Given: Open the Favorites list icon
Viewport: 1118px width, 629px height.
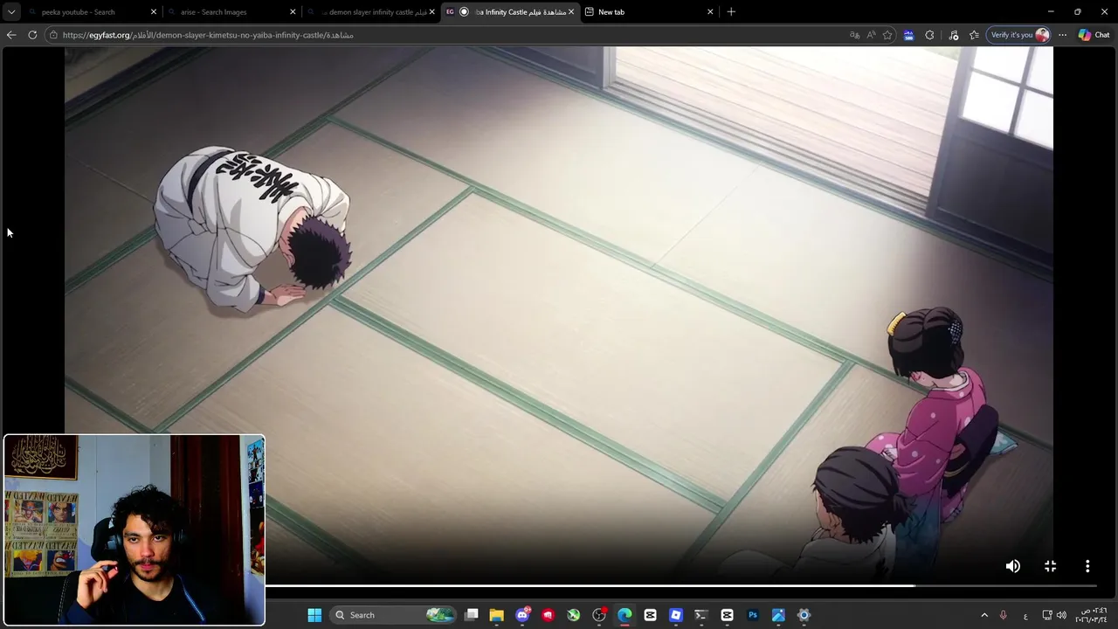Looking at the screenshot, I should [x=974, y=35].
